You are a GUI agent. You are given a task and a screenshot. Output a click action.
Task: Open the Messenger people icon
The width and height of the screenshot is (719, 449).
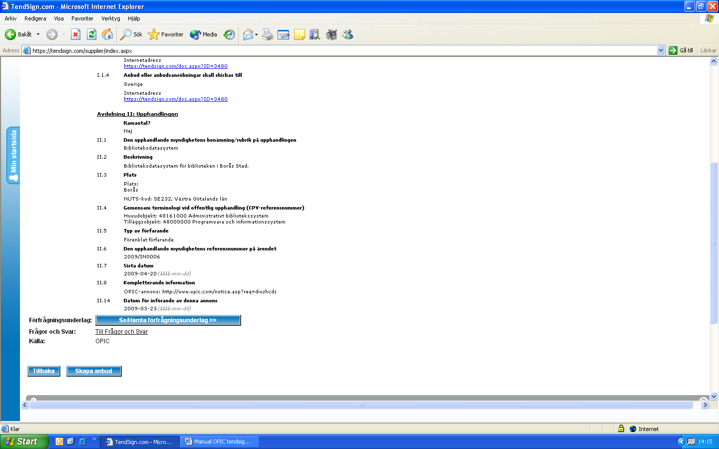(348, 34)
